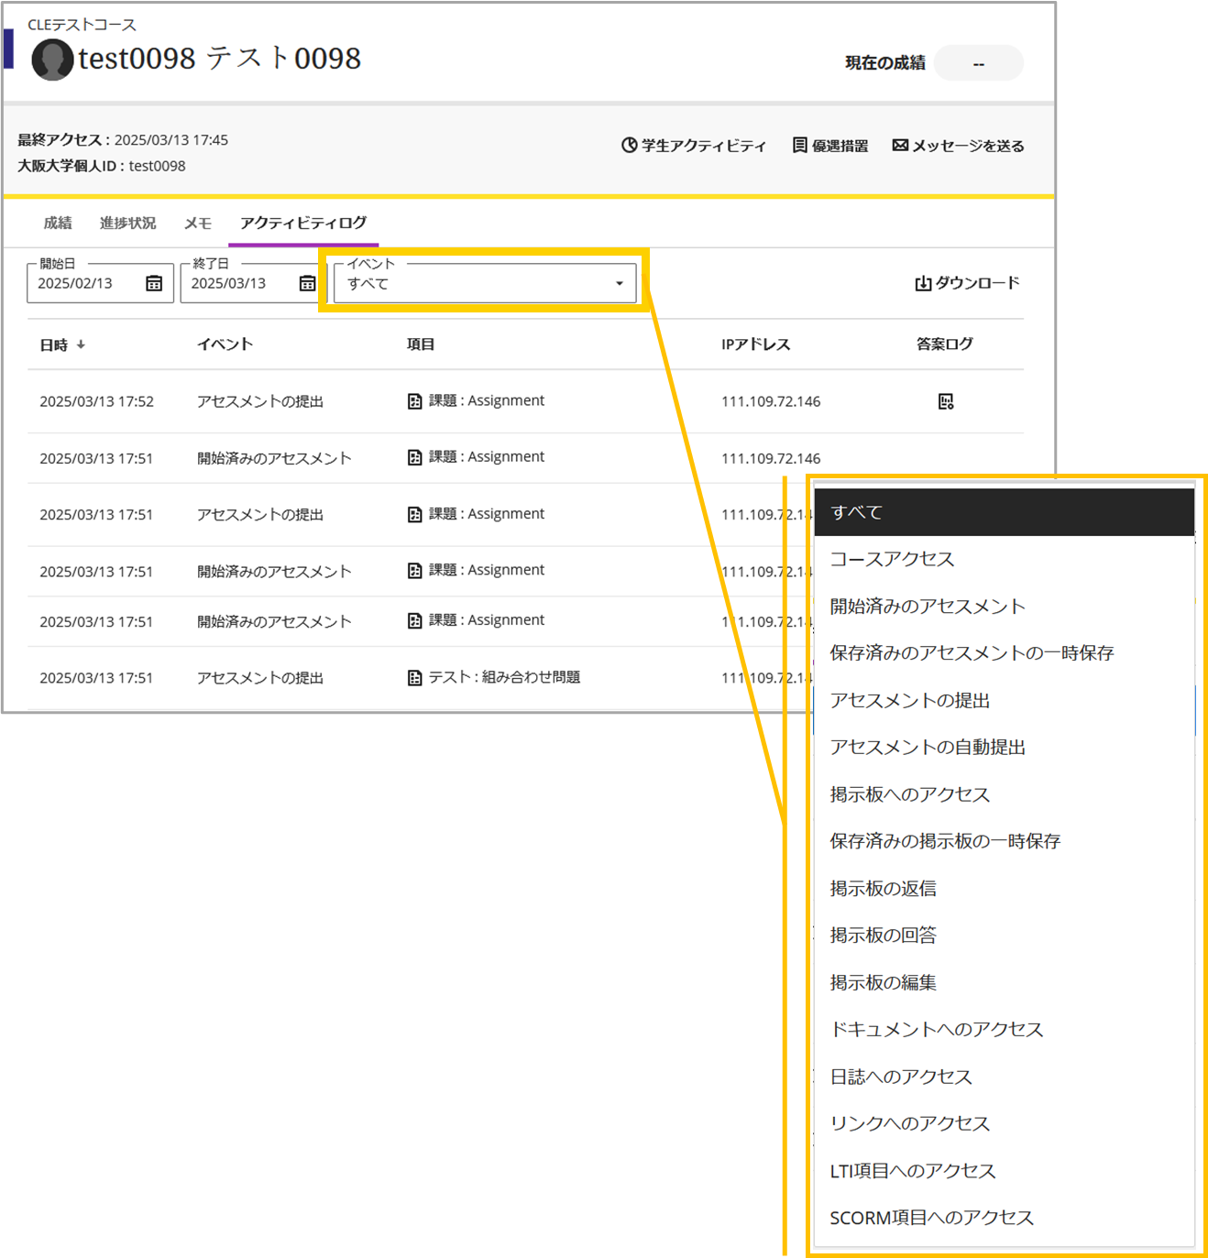Choose SCORM項目へのアクセス option
The image size is (1208, 1258).
[1005, 1218]
